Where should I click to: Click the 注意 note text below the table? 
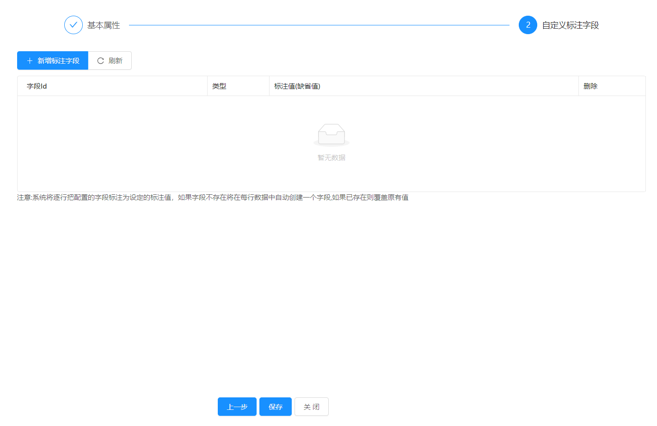click(x=213, y=198)
